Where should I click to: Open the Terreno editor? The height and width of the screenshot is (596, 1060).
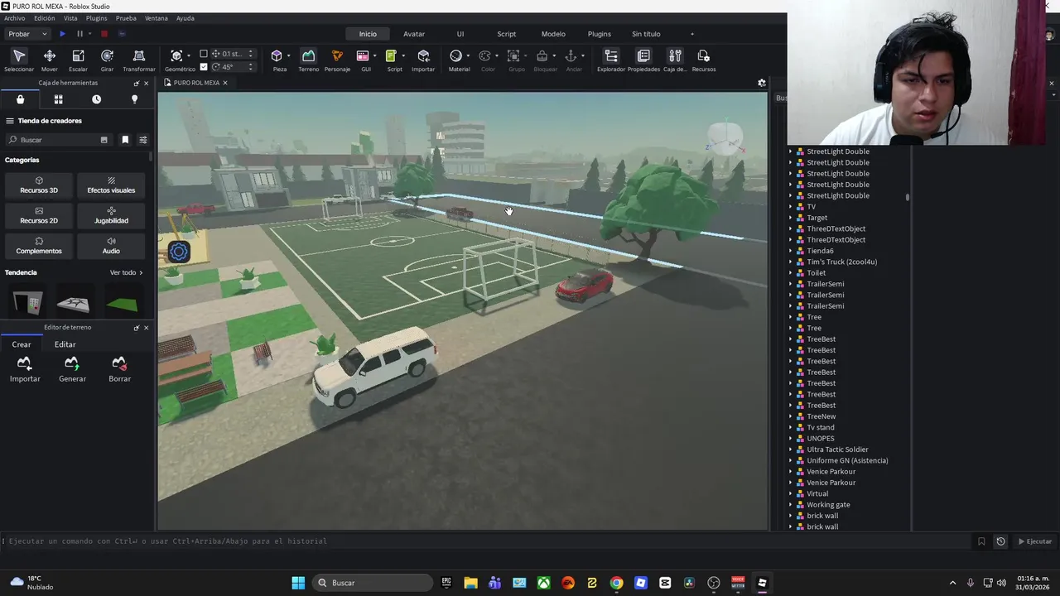308,60
